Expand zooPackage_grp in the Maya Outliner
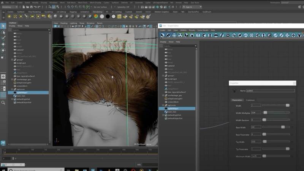Viewport: 304px width, 171px height. (x=12, y=79)
